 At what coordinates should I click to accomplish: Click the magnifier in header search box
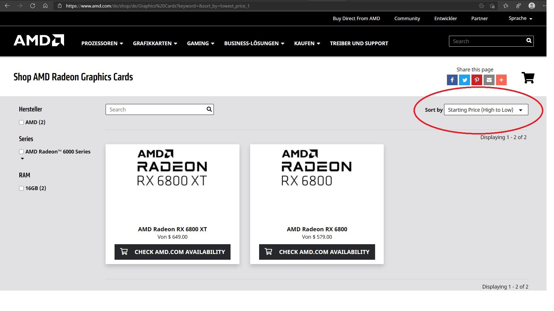(x=529, y=41)
